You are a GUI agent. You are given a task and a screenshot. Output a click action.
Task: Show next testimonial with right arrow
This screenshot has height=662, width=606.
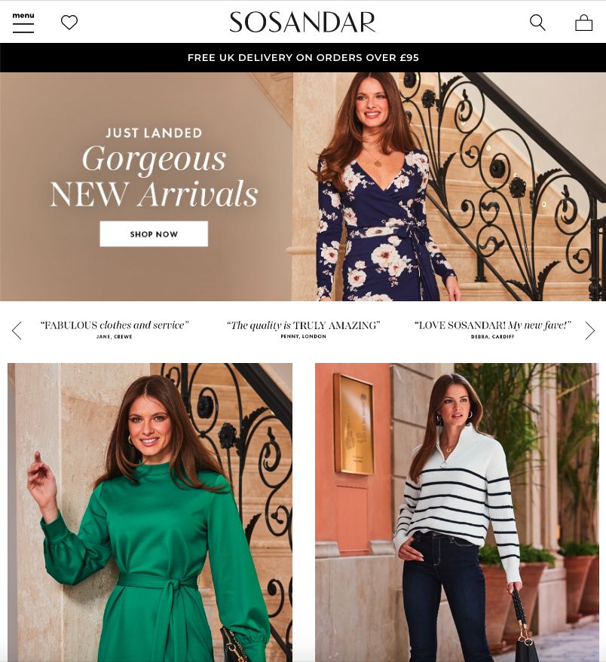point(590,331)
